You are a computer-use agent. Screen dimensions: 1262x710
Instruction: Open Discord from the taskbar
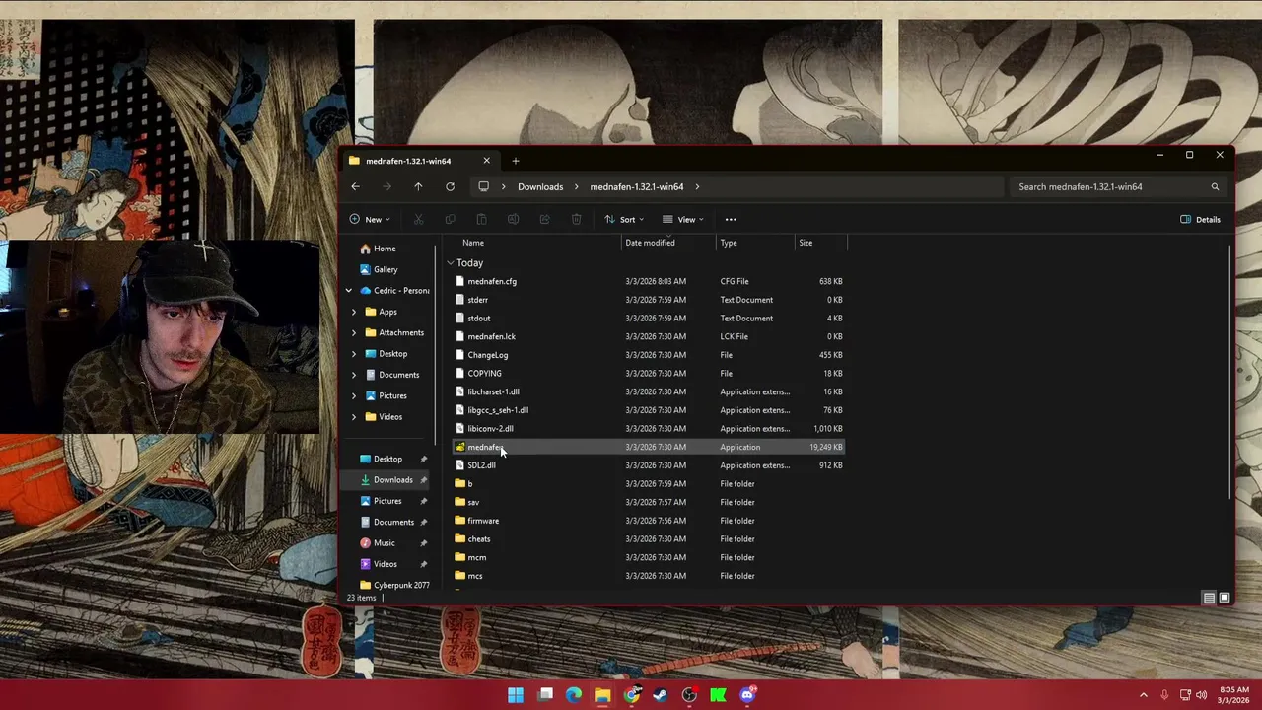[747, 695]
